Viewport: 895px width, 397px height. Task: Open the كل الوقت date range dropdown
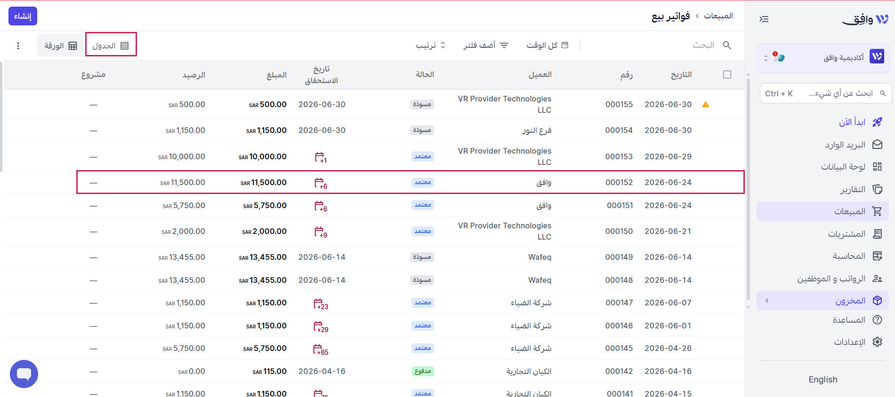pos(548,45)
